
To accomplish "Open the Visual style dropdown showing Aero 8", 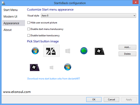I will (x=88, y=16).
